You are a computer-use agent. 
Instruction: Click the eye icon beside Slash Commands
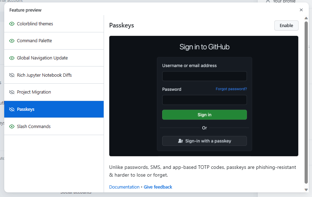pos(12,127)
